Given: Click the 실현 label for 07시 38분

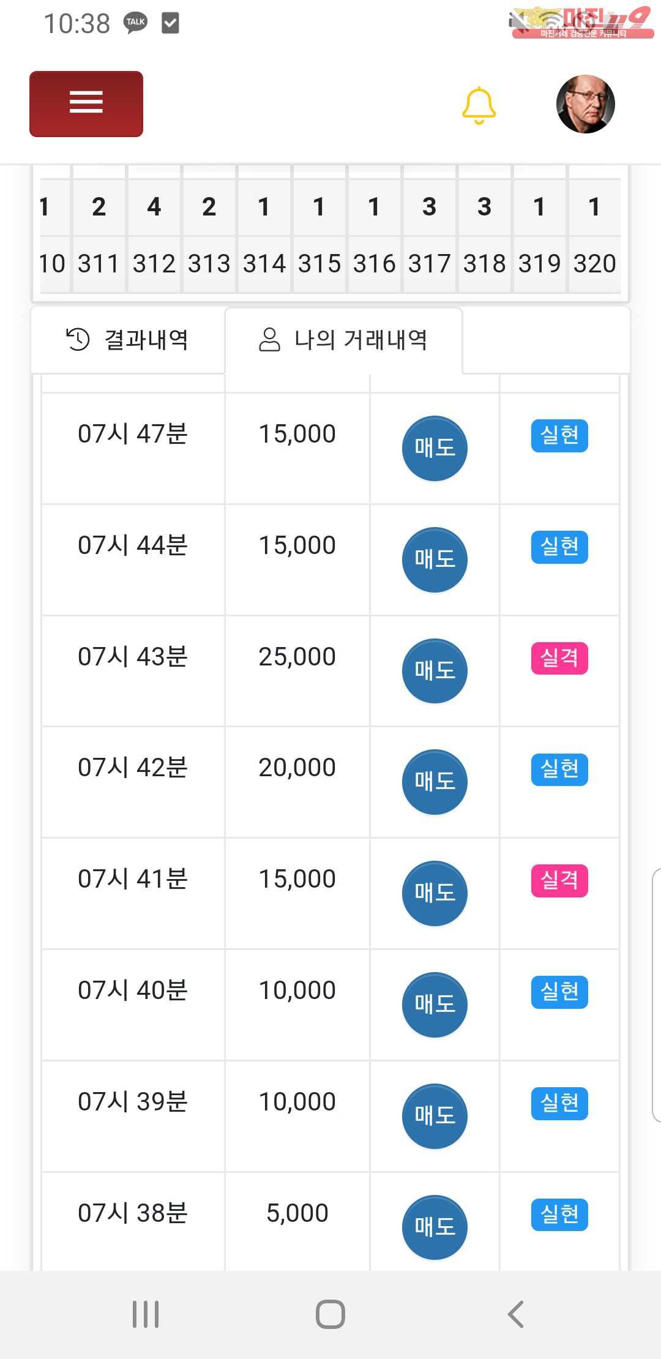Looking at the screenshot, I should point(559,1215).
